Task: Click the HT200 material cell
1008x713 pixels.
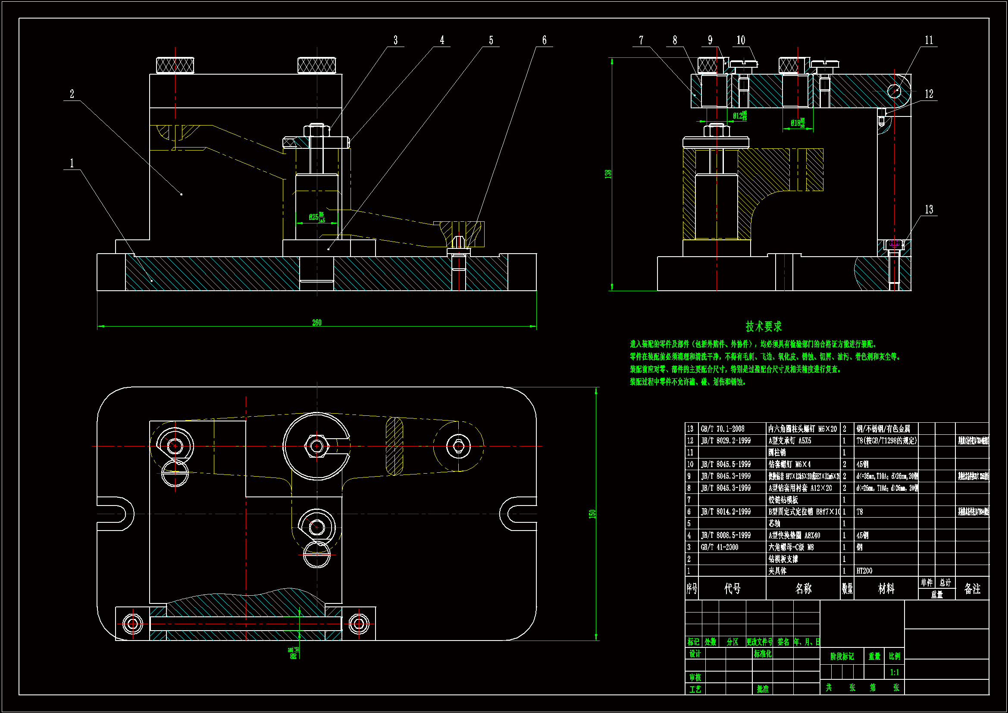Action: click(x=864, y=571)
